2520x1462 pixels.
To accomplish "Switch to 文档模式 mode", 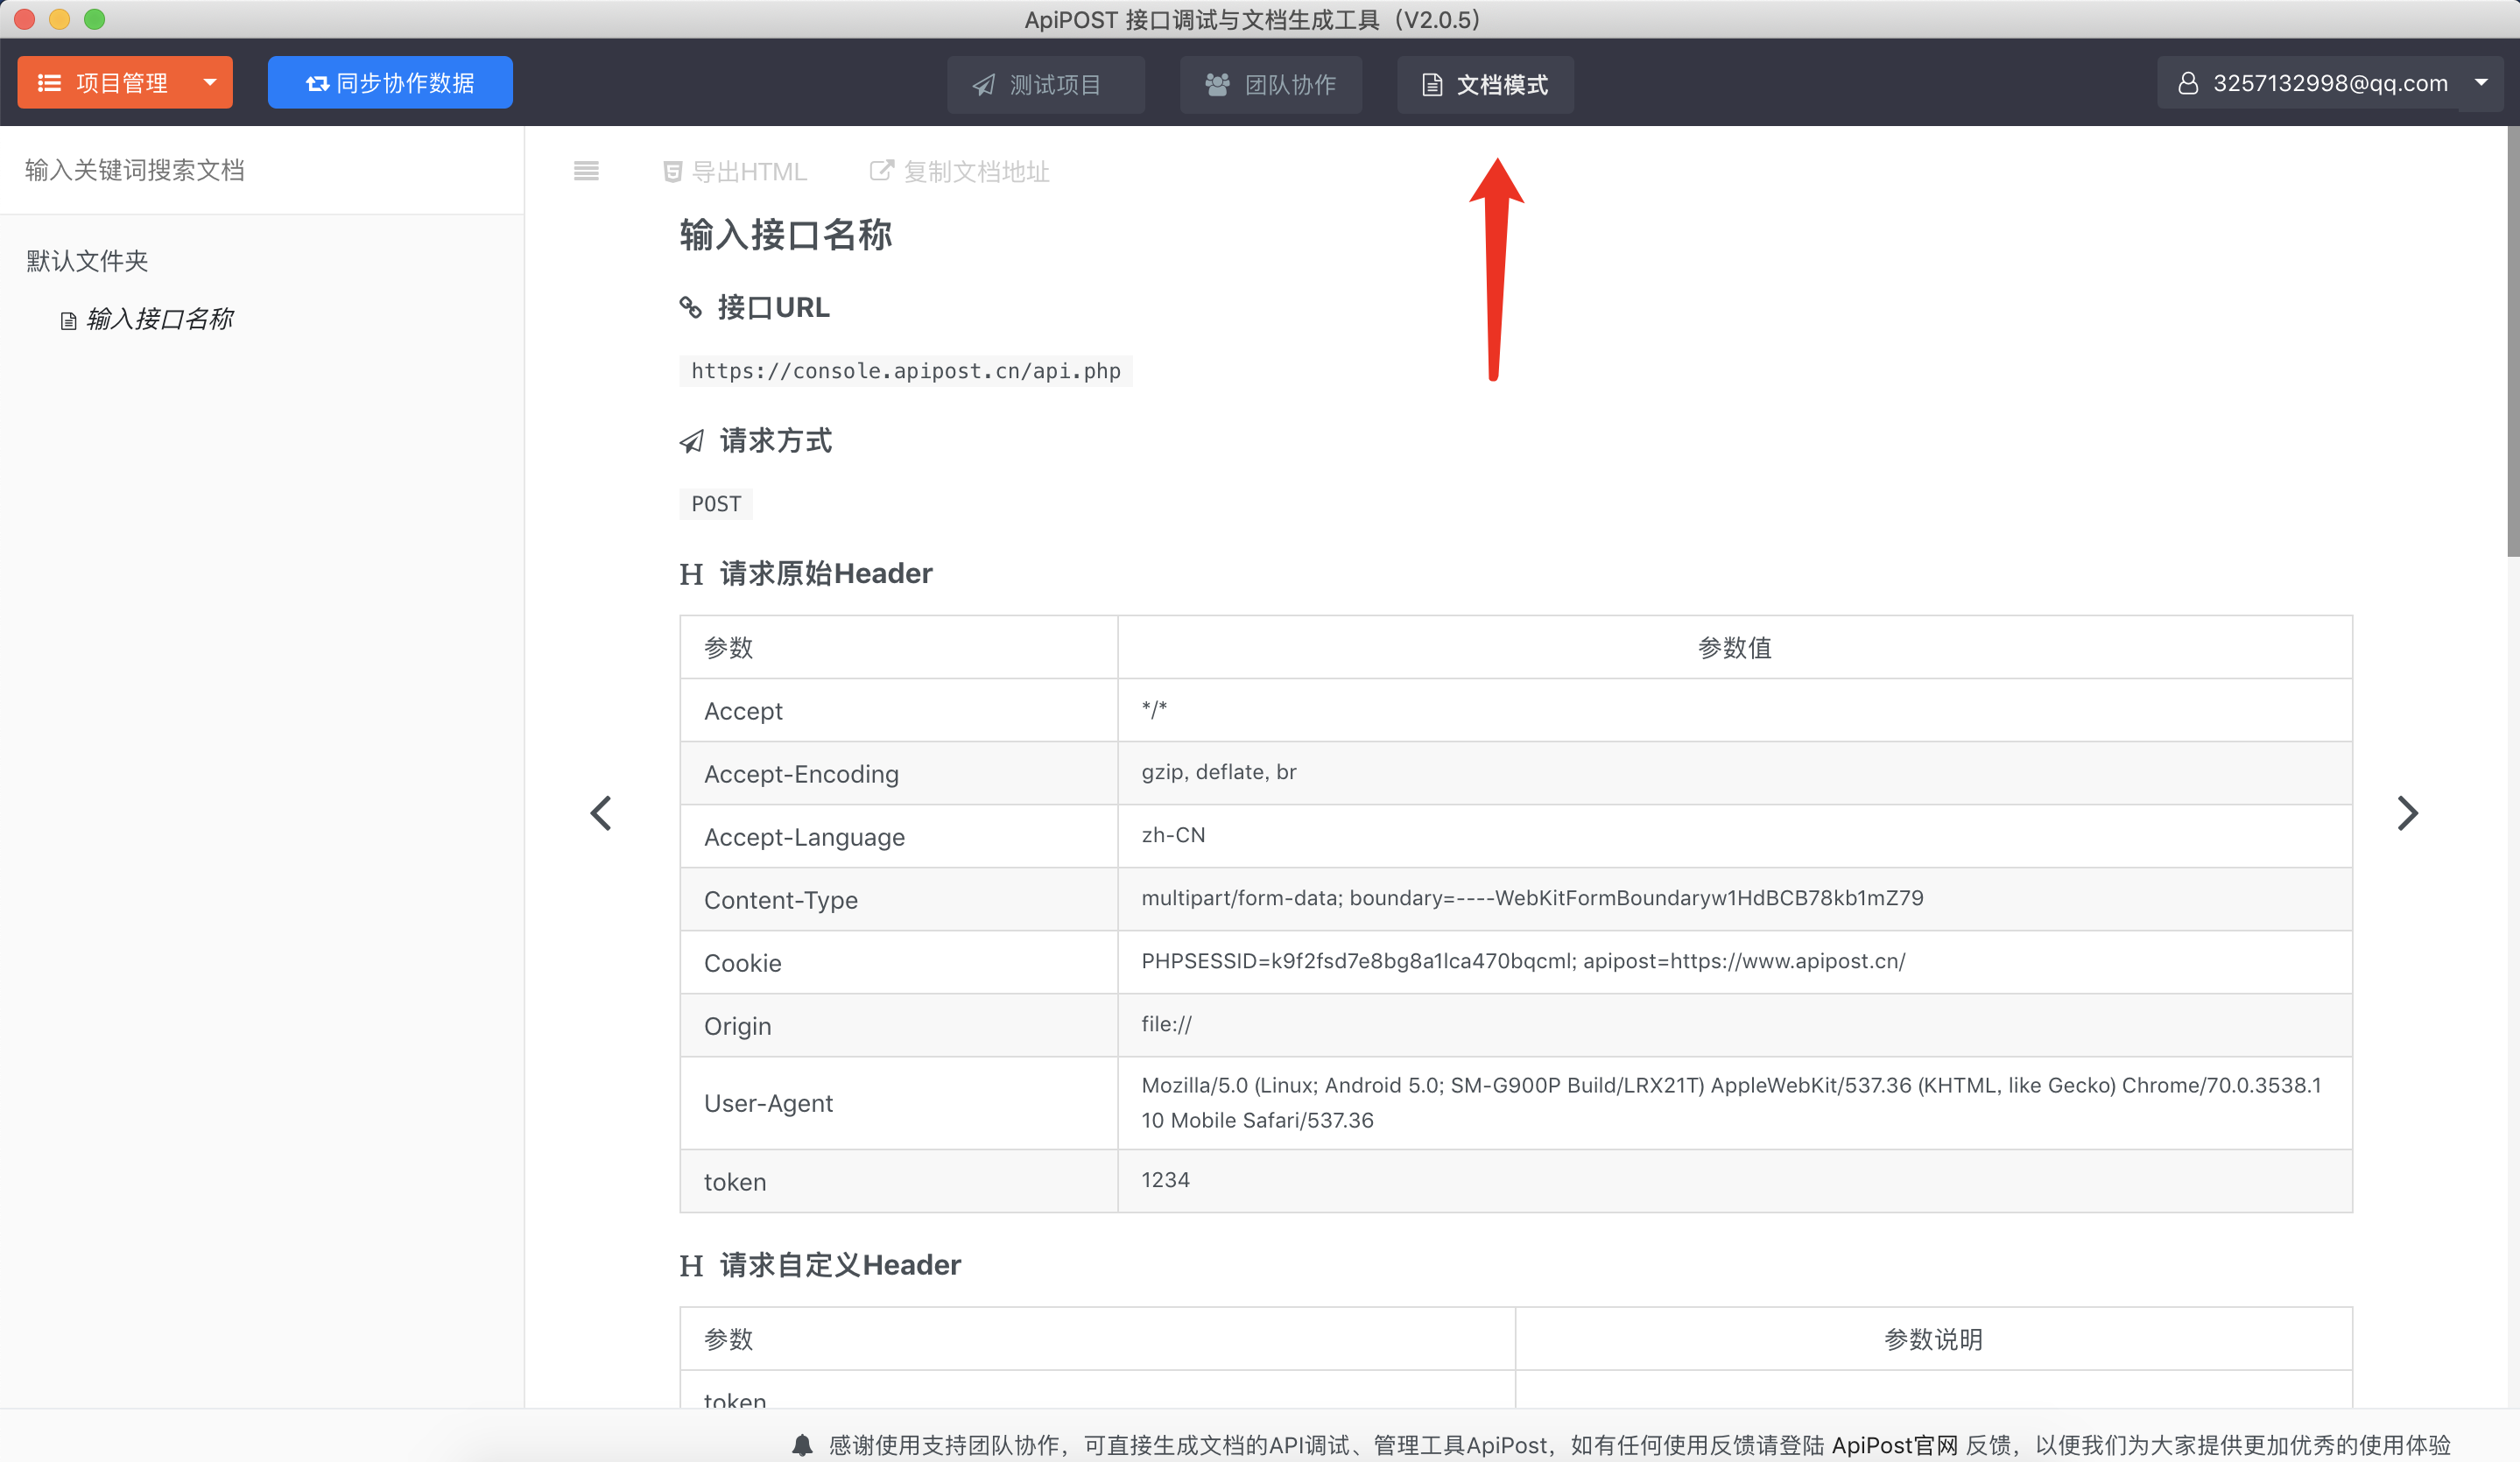I will pyautogui.click(x=1484, y=85).
